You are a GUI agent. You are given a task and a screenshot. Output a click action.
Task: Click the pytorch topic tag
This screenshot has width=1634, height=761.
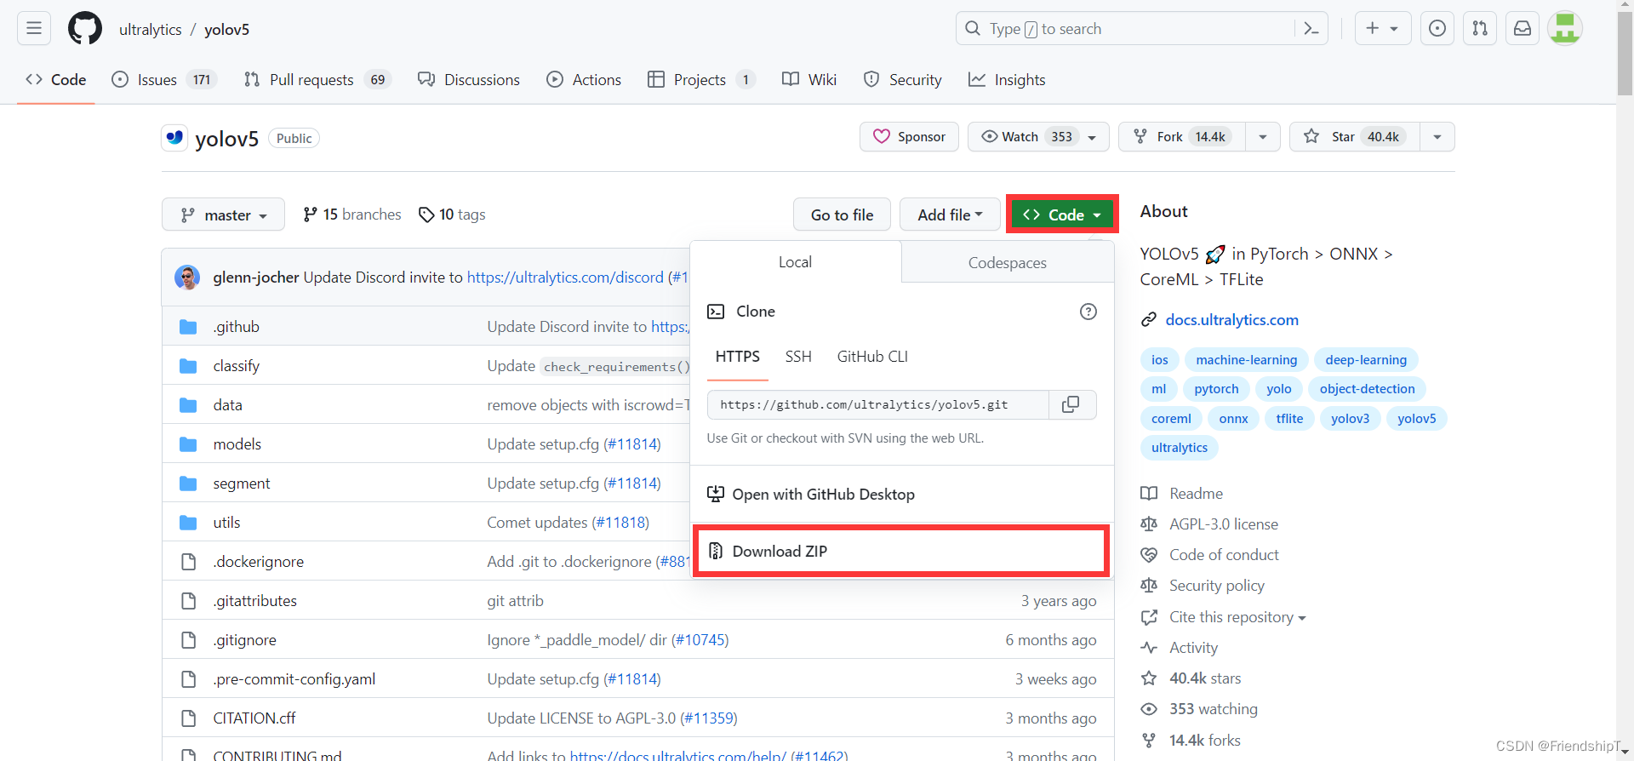click(x=1216, y=389)
